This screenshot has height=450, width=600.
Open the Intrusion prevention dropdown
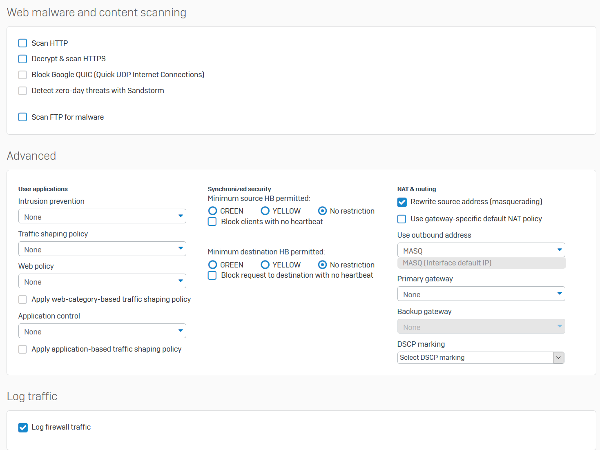[102, 216]
